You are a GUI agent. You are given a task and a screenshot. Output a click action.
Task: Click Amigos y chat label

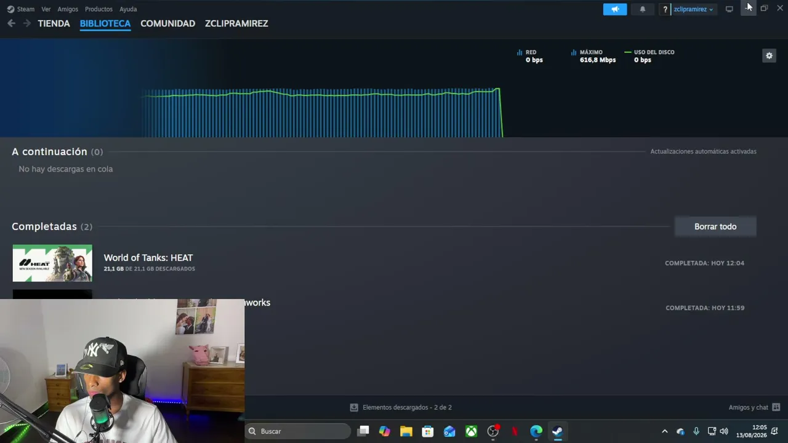coord(748,407)
